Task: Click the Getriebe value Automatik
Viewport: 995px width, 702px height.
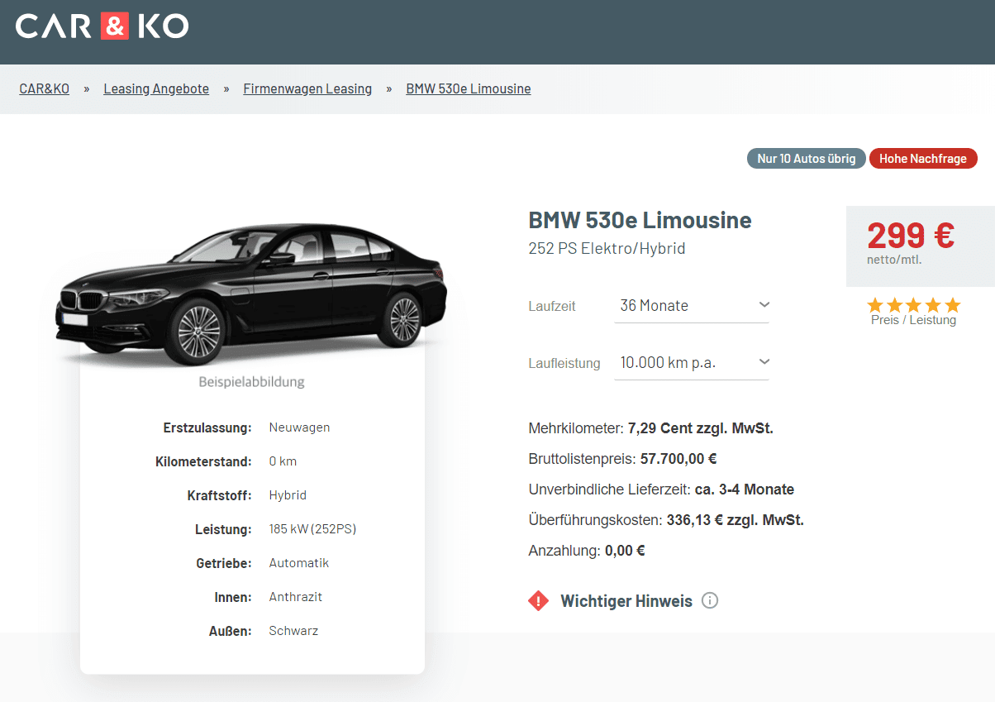Action: [x=299, y=563]
